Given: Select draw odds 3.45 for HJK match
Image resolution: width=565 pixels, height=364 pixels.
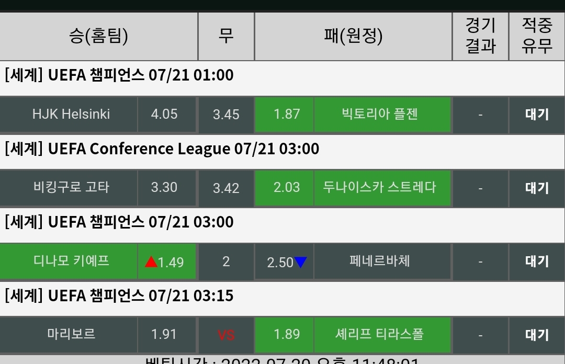Looking at the screenshot, I should (x=226, y=114).
